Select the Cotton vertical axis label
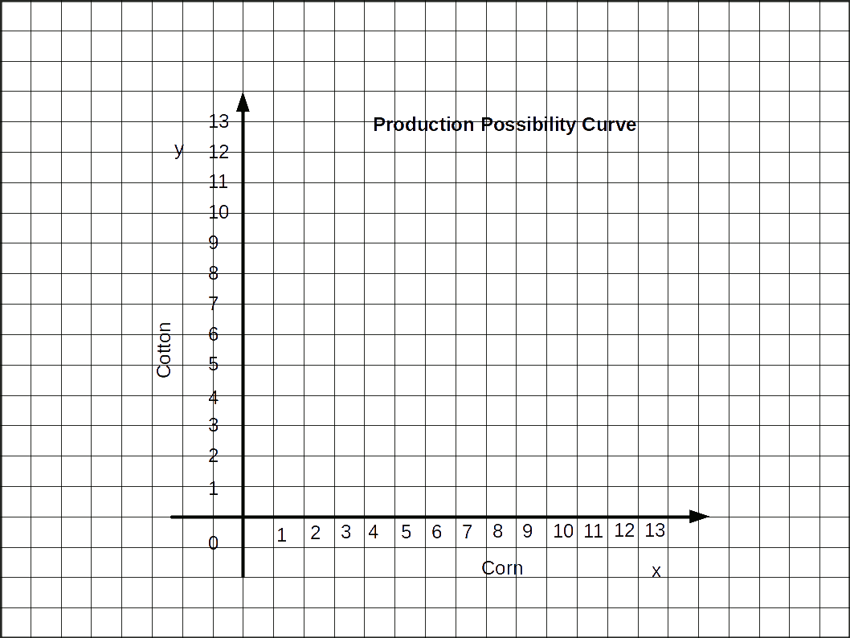Viewport: 850px width, 638px height. [164, 350]
